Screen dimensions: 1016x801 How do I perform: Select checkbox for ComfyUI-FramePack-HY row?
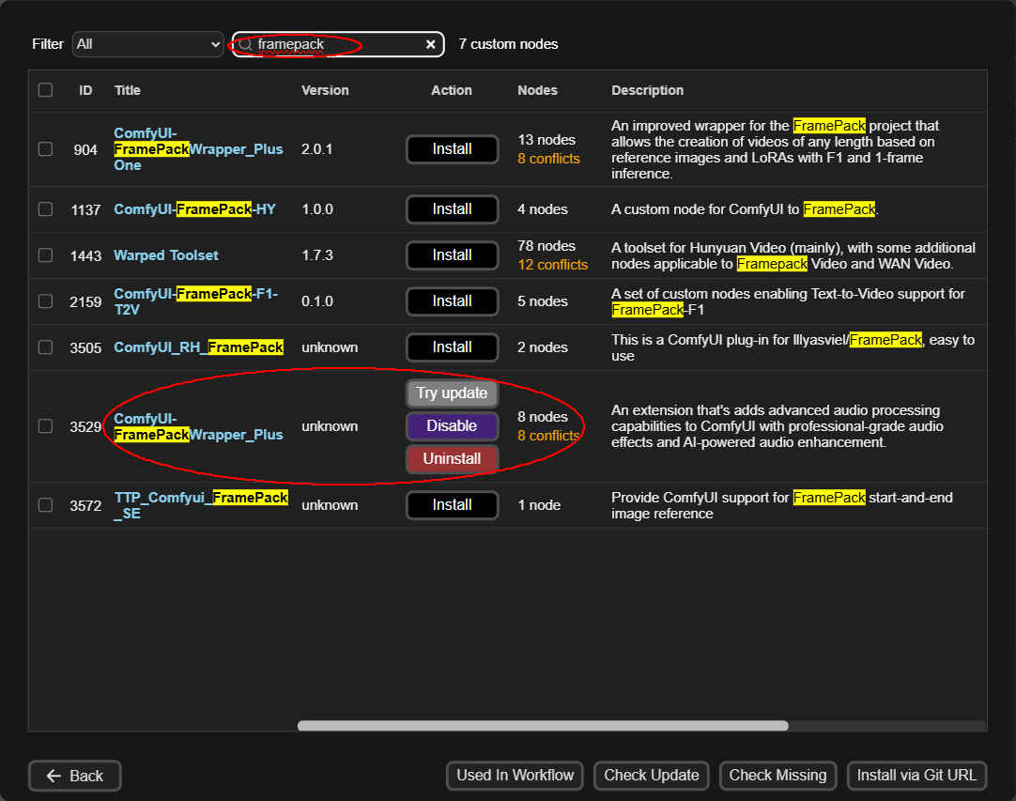[45, 209]
